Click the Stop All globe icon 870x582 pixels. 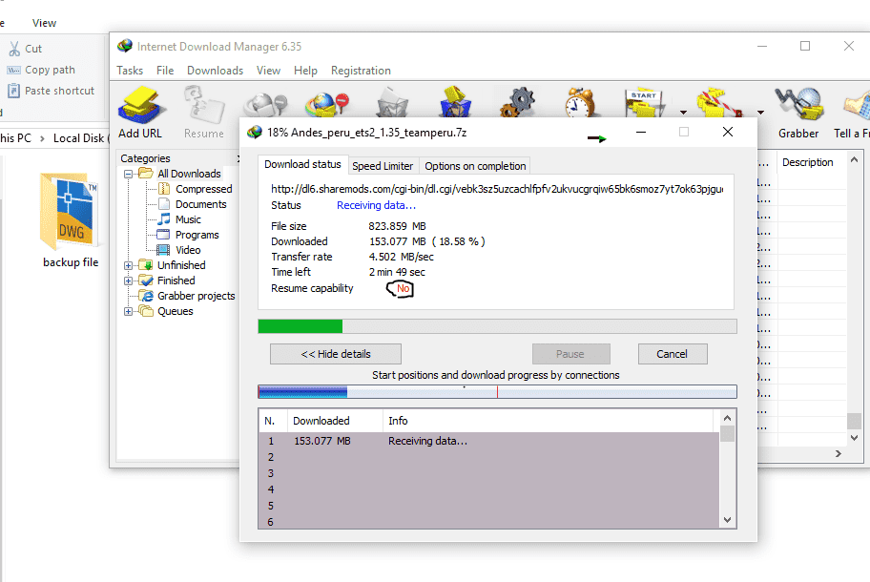[x=327, y=103]
